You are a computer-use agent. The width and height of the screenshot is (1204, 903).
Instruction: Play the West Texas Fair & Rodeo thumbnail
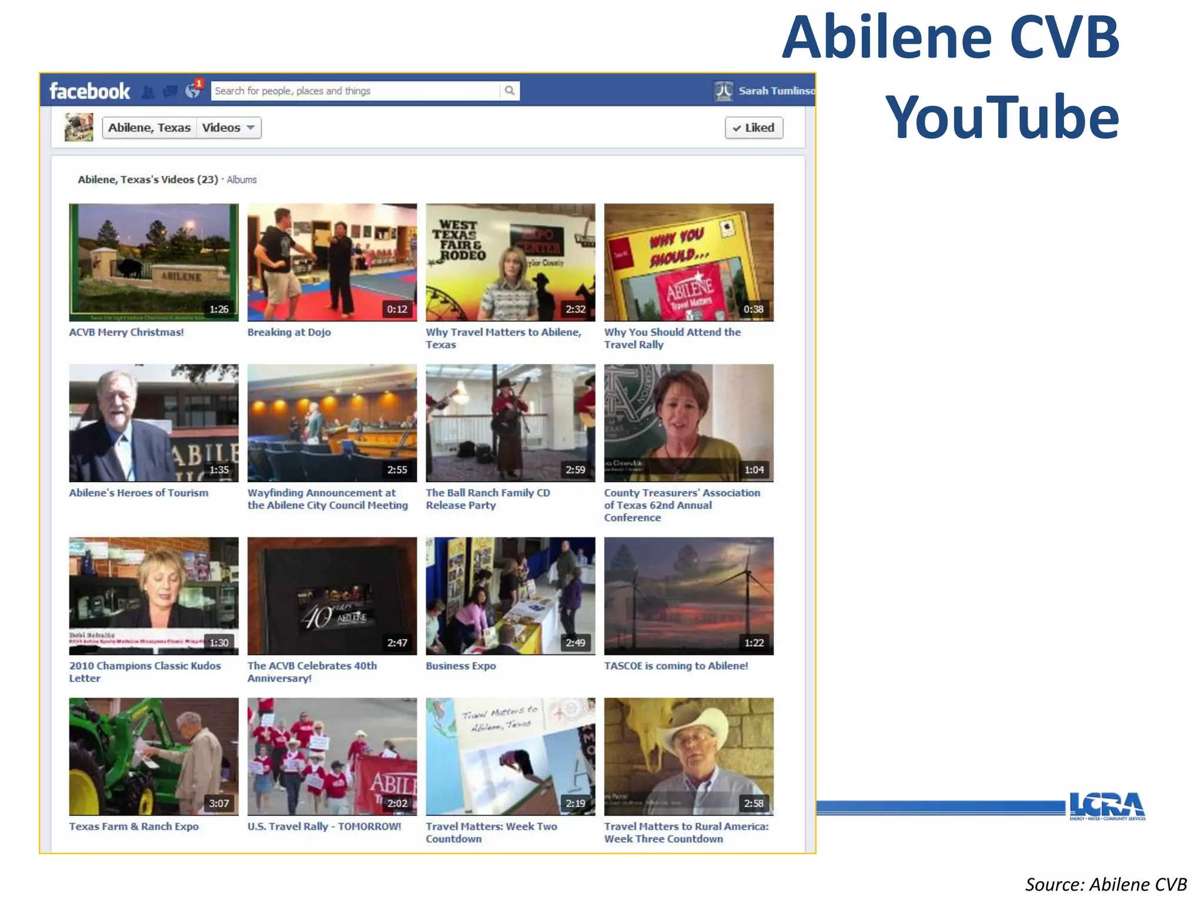pos(510,262)
